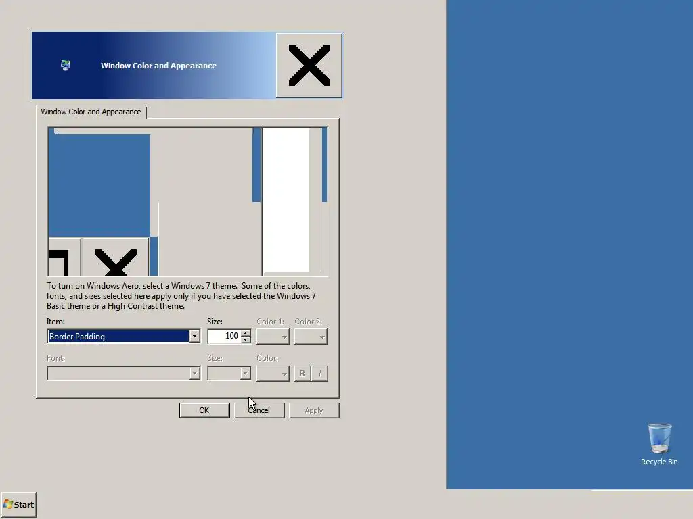
Task: Click the Cancel button
Action: tap(259, 410)
